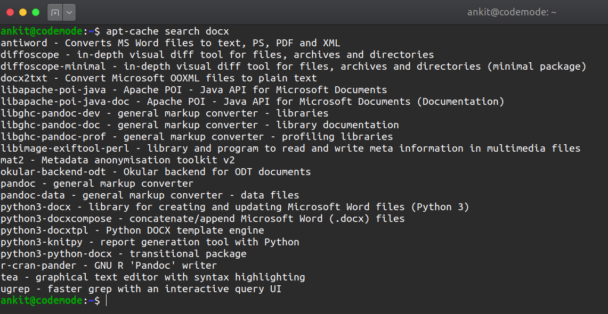The image size is (608, 314).
Task: Click the mat2 Metadata anonymisation toolkit line
Action: pos(117,160)
